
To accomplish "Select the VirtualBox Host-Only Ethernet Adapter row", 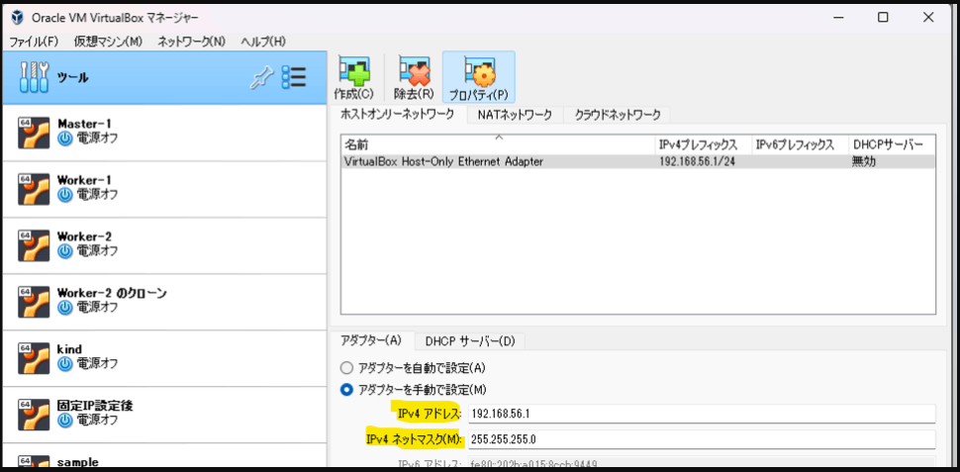I will [638, 161].
